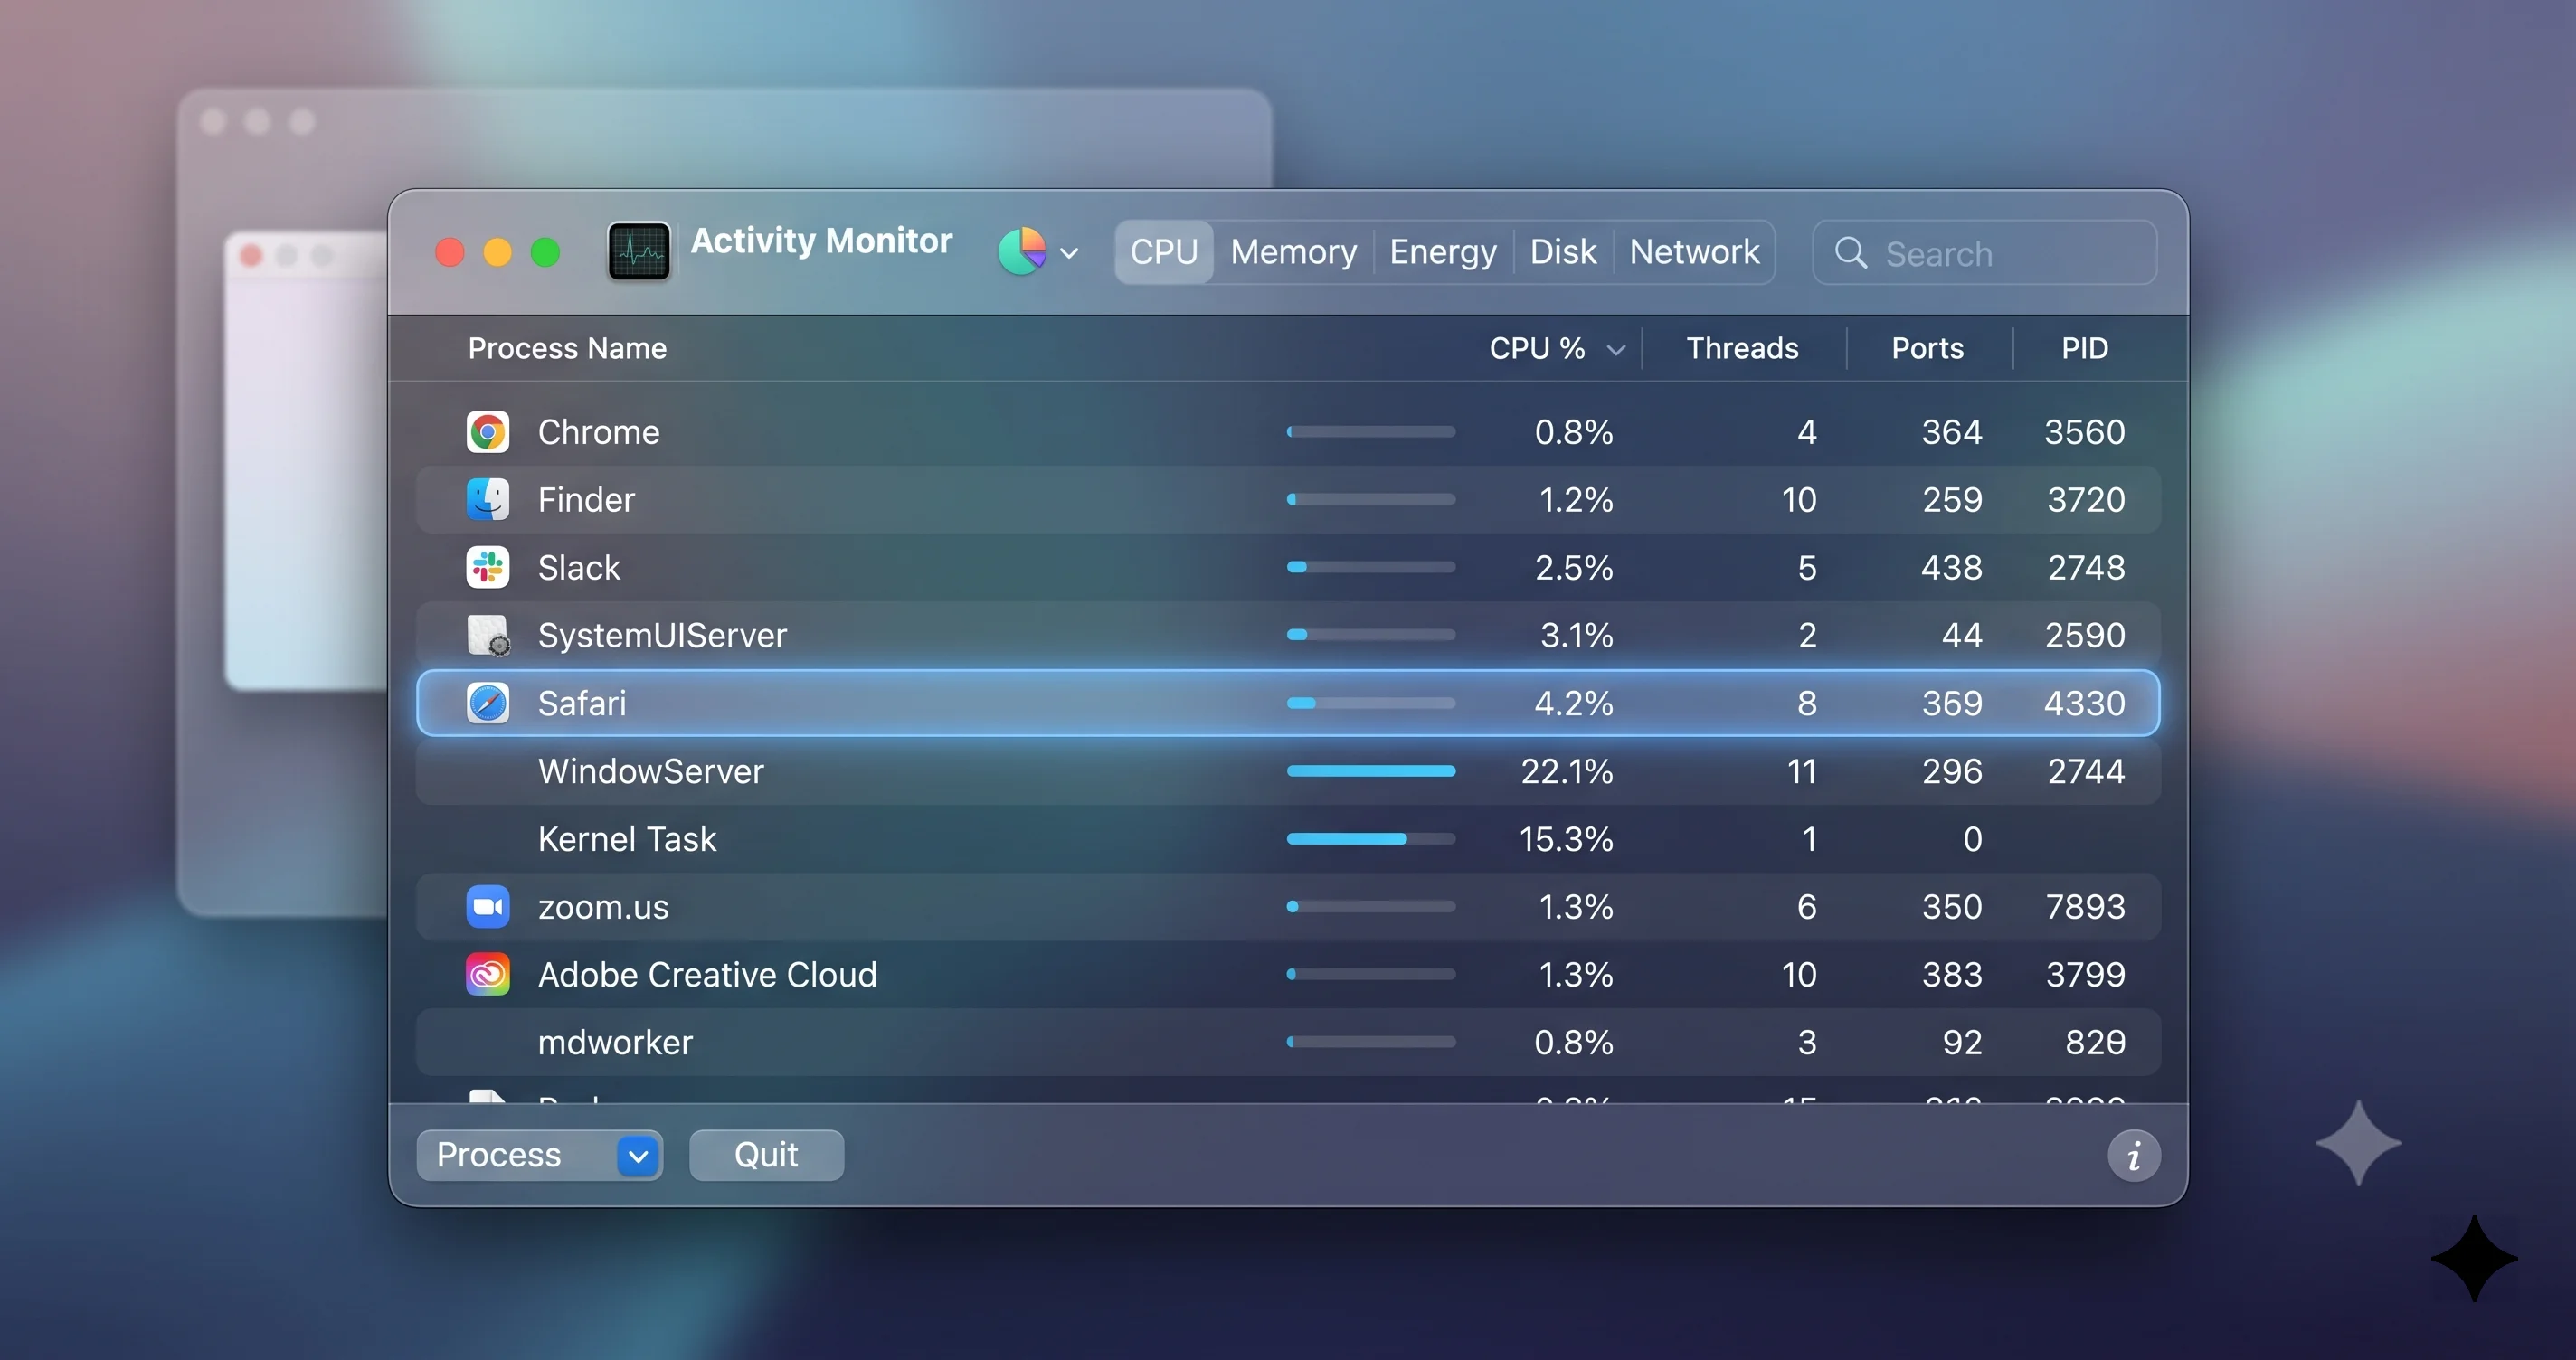The height and width of the screenshot is (1360, 2576).
Task: Switch to the CPU tab
Action: (1164, 252)
